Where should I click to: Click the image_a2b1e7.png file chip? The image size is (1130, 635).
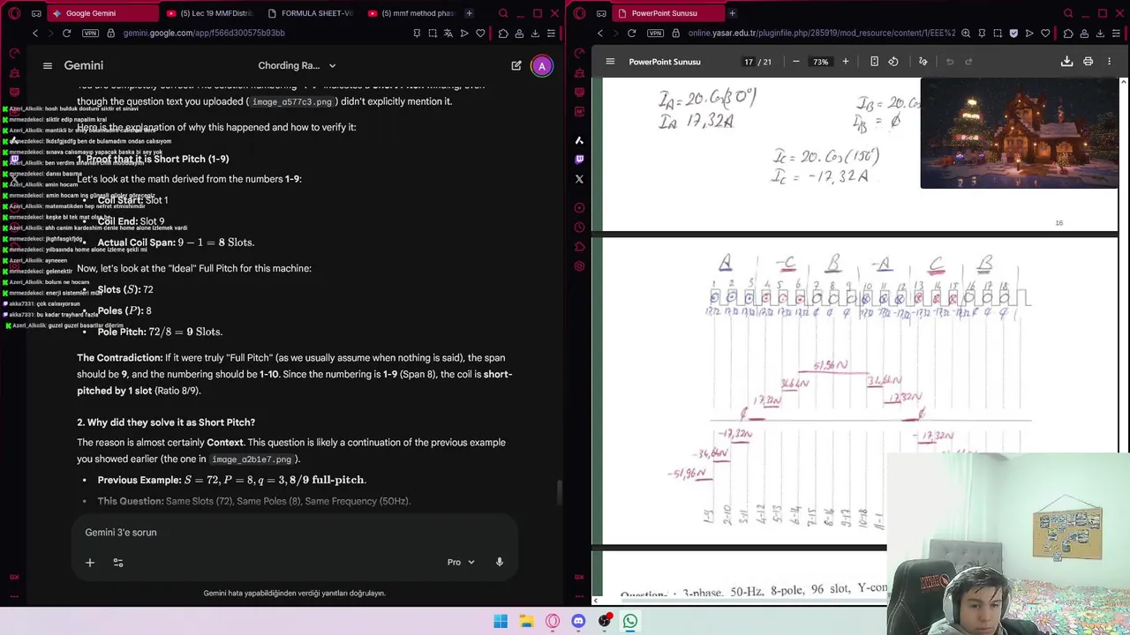pos(251,459)
